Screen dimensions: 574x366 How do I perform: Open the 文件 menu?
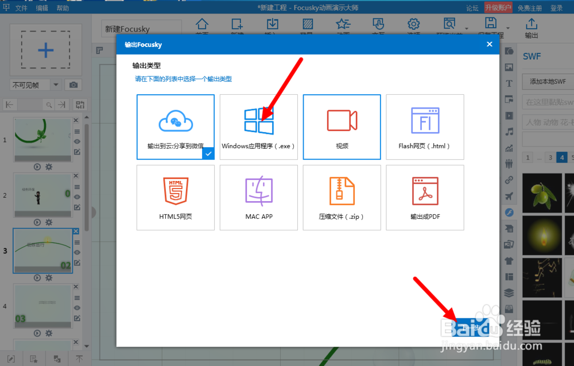click(21, 7)
